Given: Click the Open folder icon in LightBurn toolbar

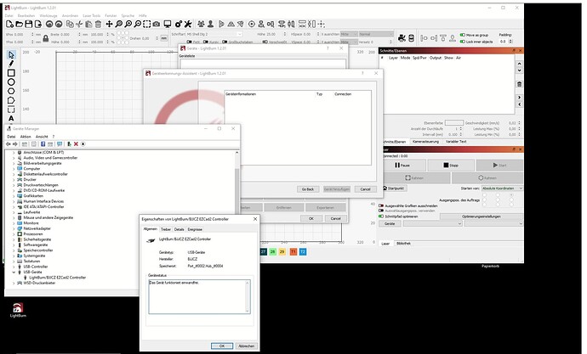Looking at the screenshot, I should (19, 25).
